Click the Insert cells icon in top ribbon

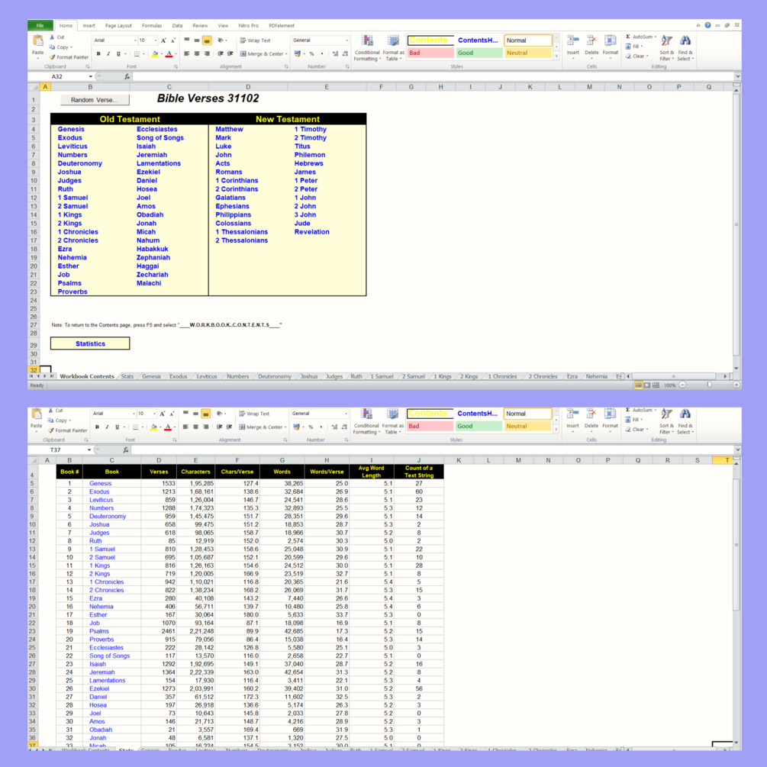[x=573, y=47]
